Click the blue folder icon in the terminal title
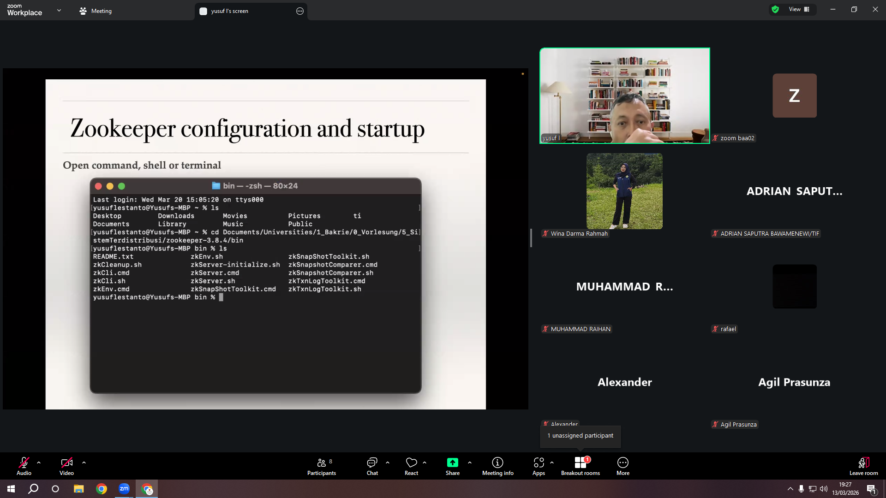Image resolution: width=886 pixels, height=498 pixels. (216, 186)
